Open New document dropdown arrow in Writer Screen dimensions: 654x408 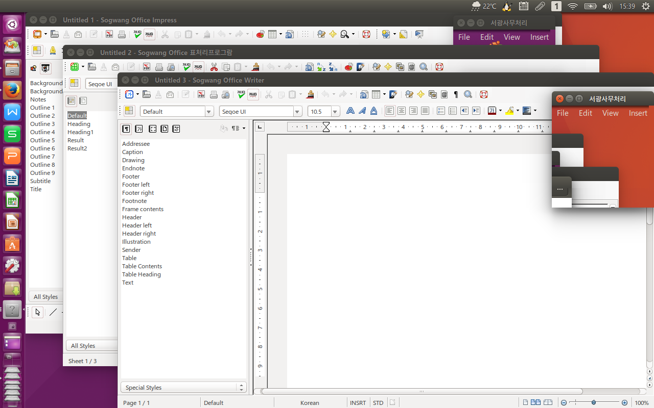(137, 95)
